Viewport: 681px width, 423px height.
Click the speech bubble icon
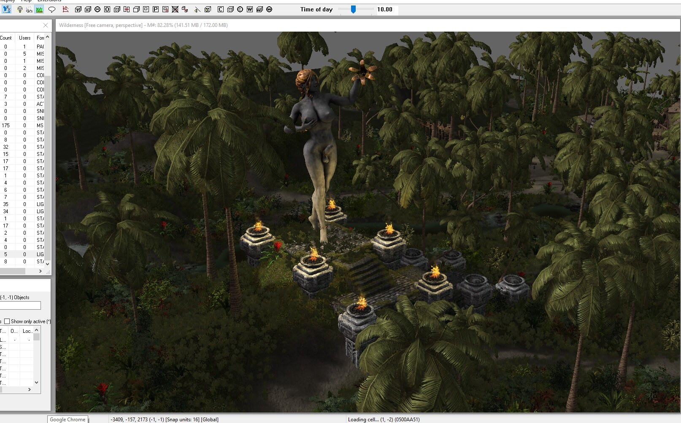click(52, 9)
